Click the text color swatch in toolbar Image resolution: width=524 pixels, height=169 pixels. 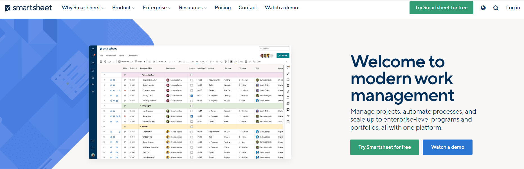203,61
